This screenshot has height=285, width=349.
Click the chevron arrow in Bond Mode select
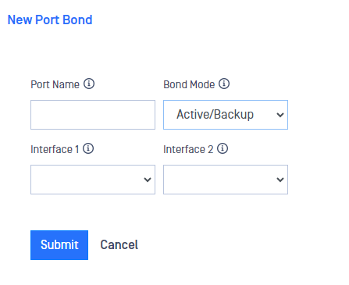click(x=280, y=115)
